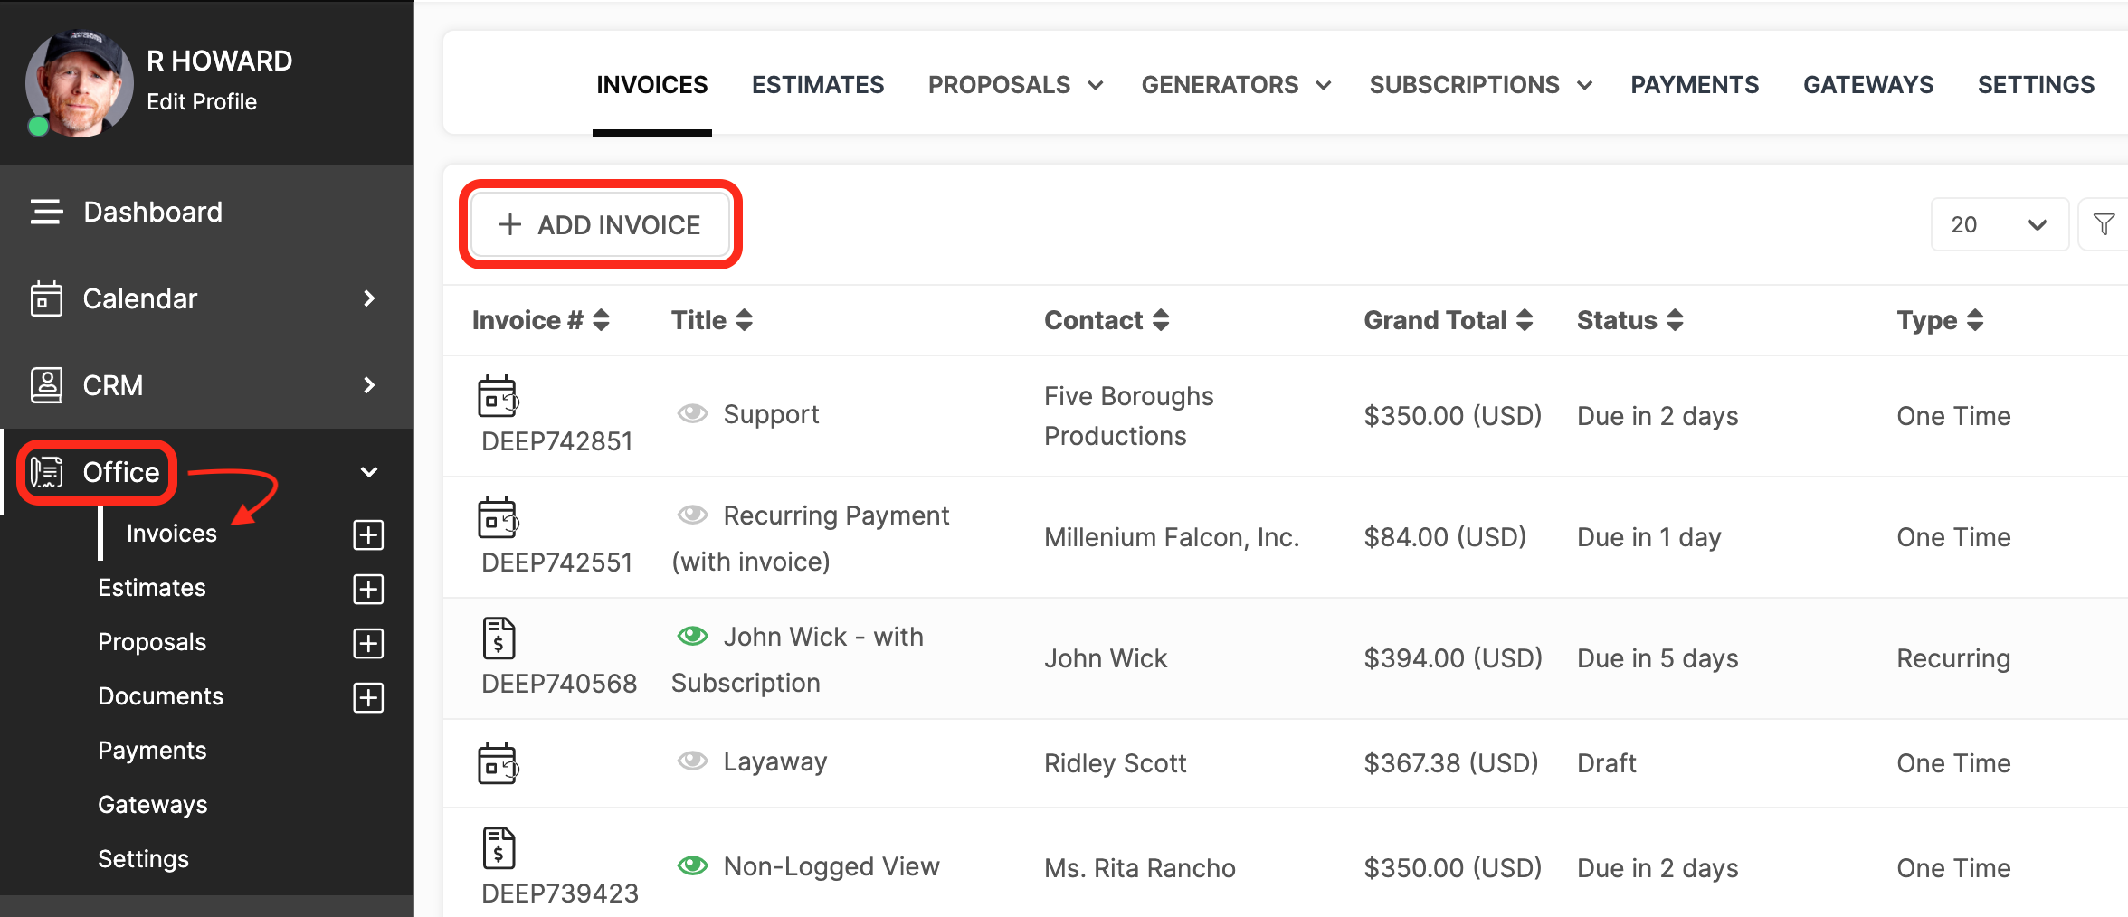This screenshot has height=917, width=2128.
Task: Open Invoices in Office submenu
Action: tap(172, 534)
